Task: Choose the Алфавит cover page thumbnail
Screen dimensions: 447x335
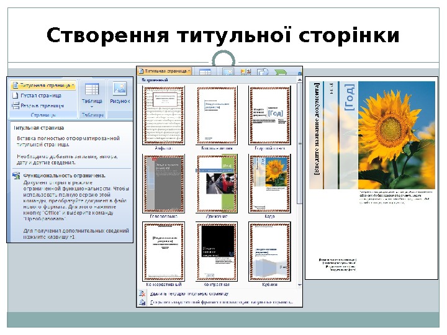Action: point(164,115)
